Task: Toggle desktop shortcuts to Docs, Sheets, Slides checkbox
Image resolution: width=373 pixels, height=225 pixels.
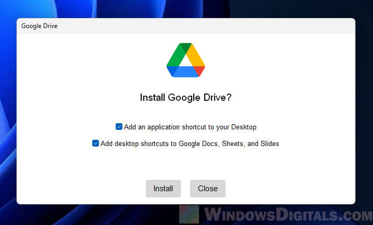Action: 95,143
